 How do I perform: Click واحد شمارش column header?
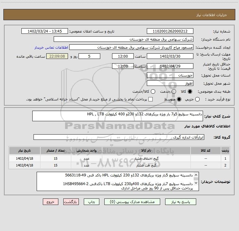86,151
